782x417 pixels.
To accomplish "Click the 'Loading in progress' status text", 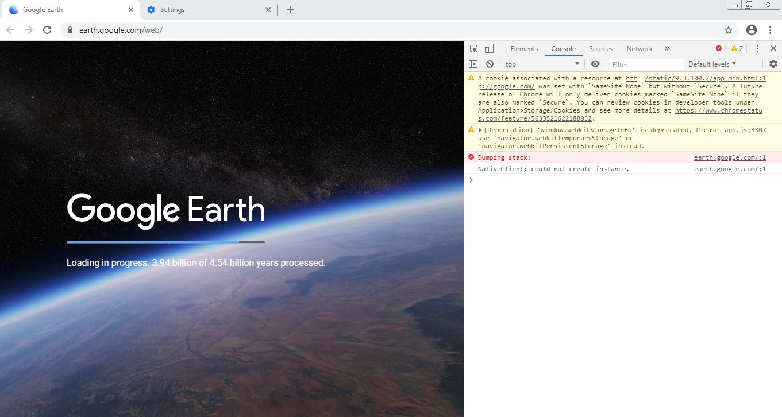I will coord(196,263).
